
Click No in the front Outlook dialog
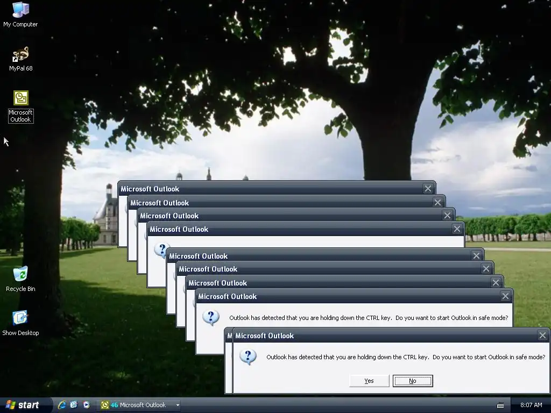click(x=413, y=381)
